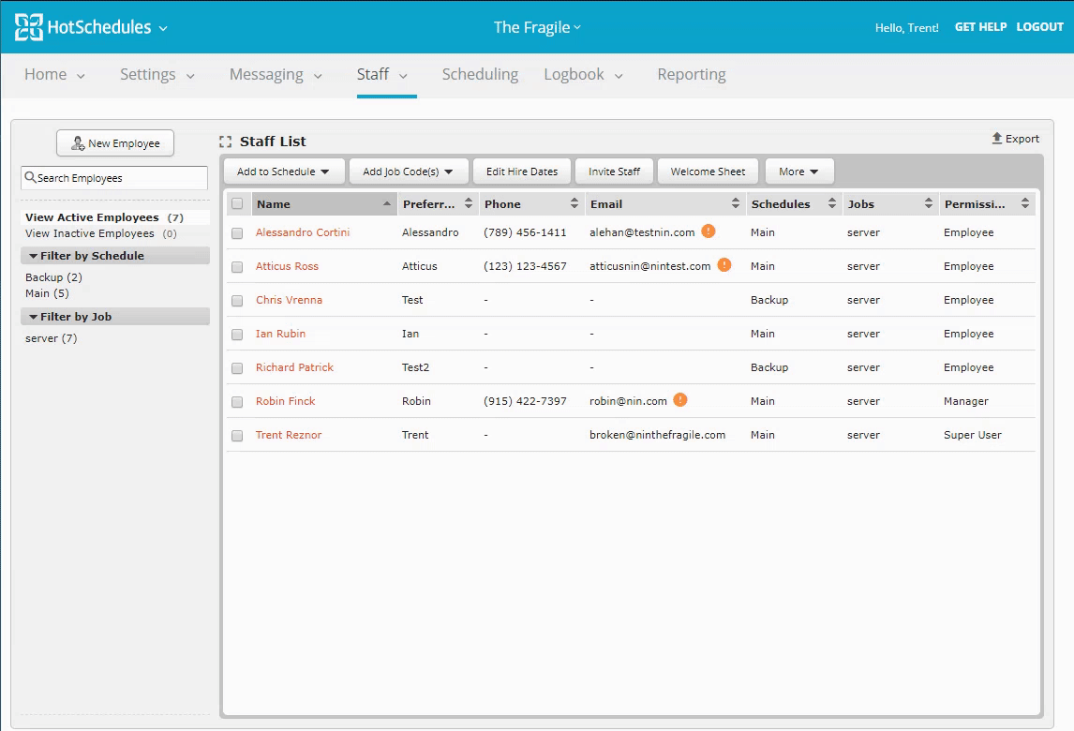Viewport: 1074px width, 731px height.
Task: Filter by the Main (5) schedule
Action: 47,293
